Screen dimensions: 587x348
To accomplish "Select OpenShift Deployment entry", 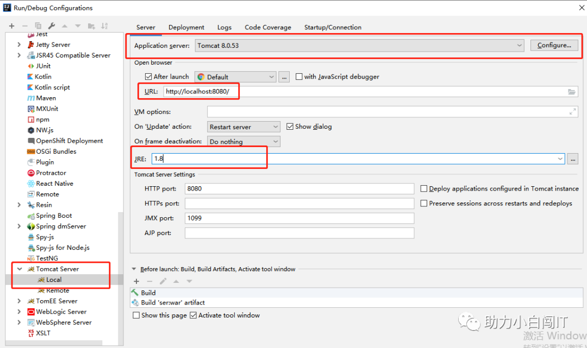I will click(x=69, y=141).
